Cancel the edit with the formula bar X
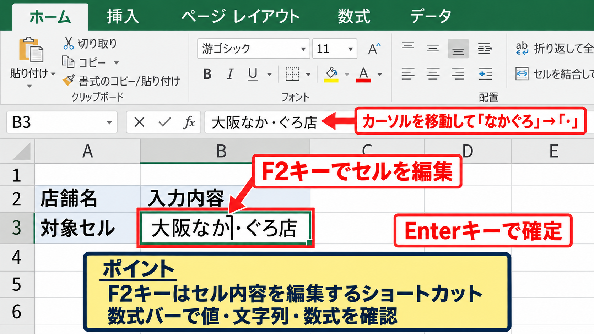This screenshot has width=594, height=334. [x=139, y=122]
